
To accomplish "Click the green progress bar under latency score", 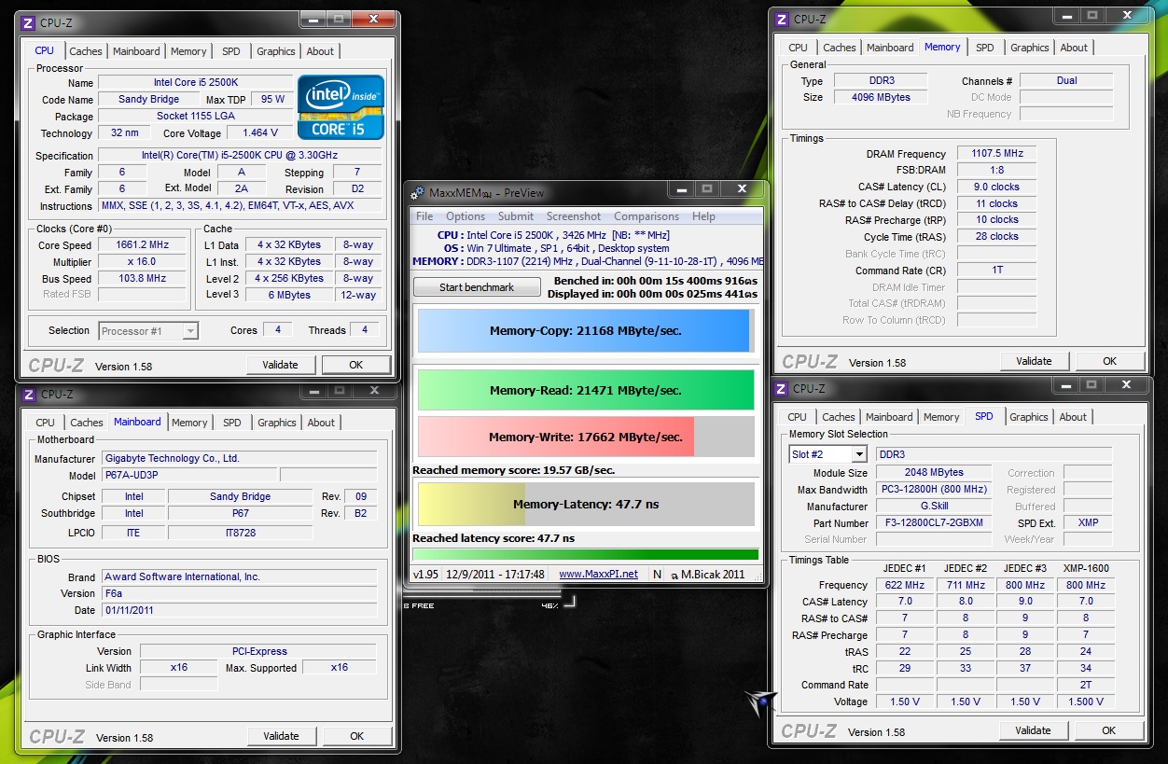I will (585, 554).
